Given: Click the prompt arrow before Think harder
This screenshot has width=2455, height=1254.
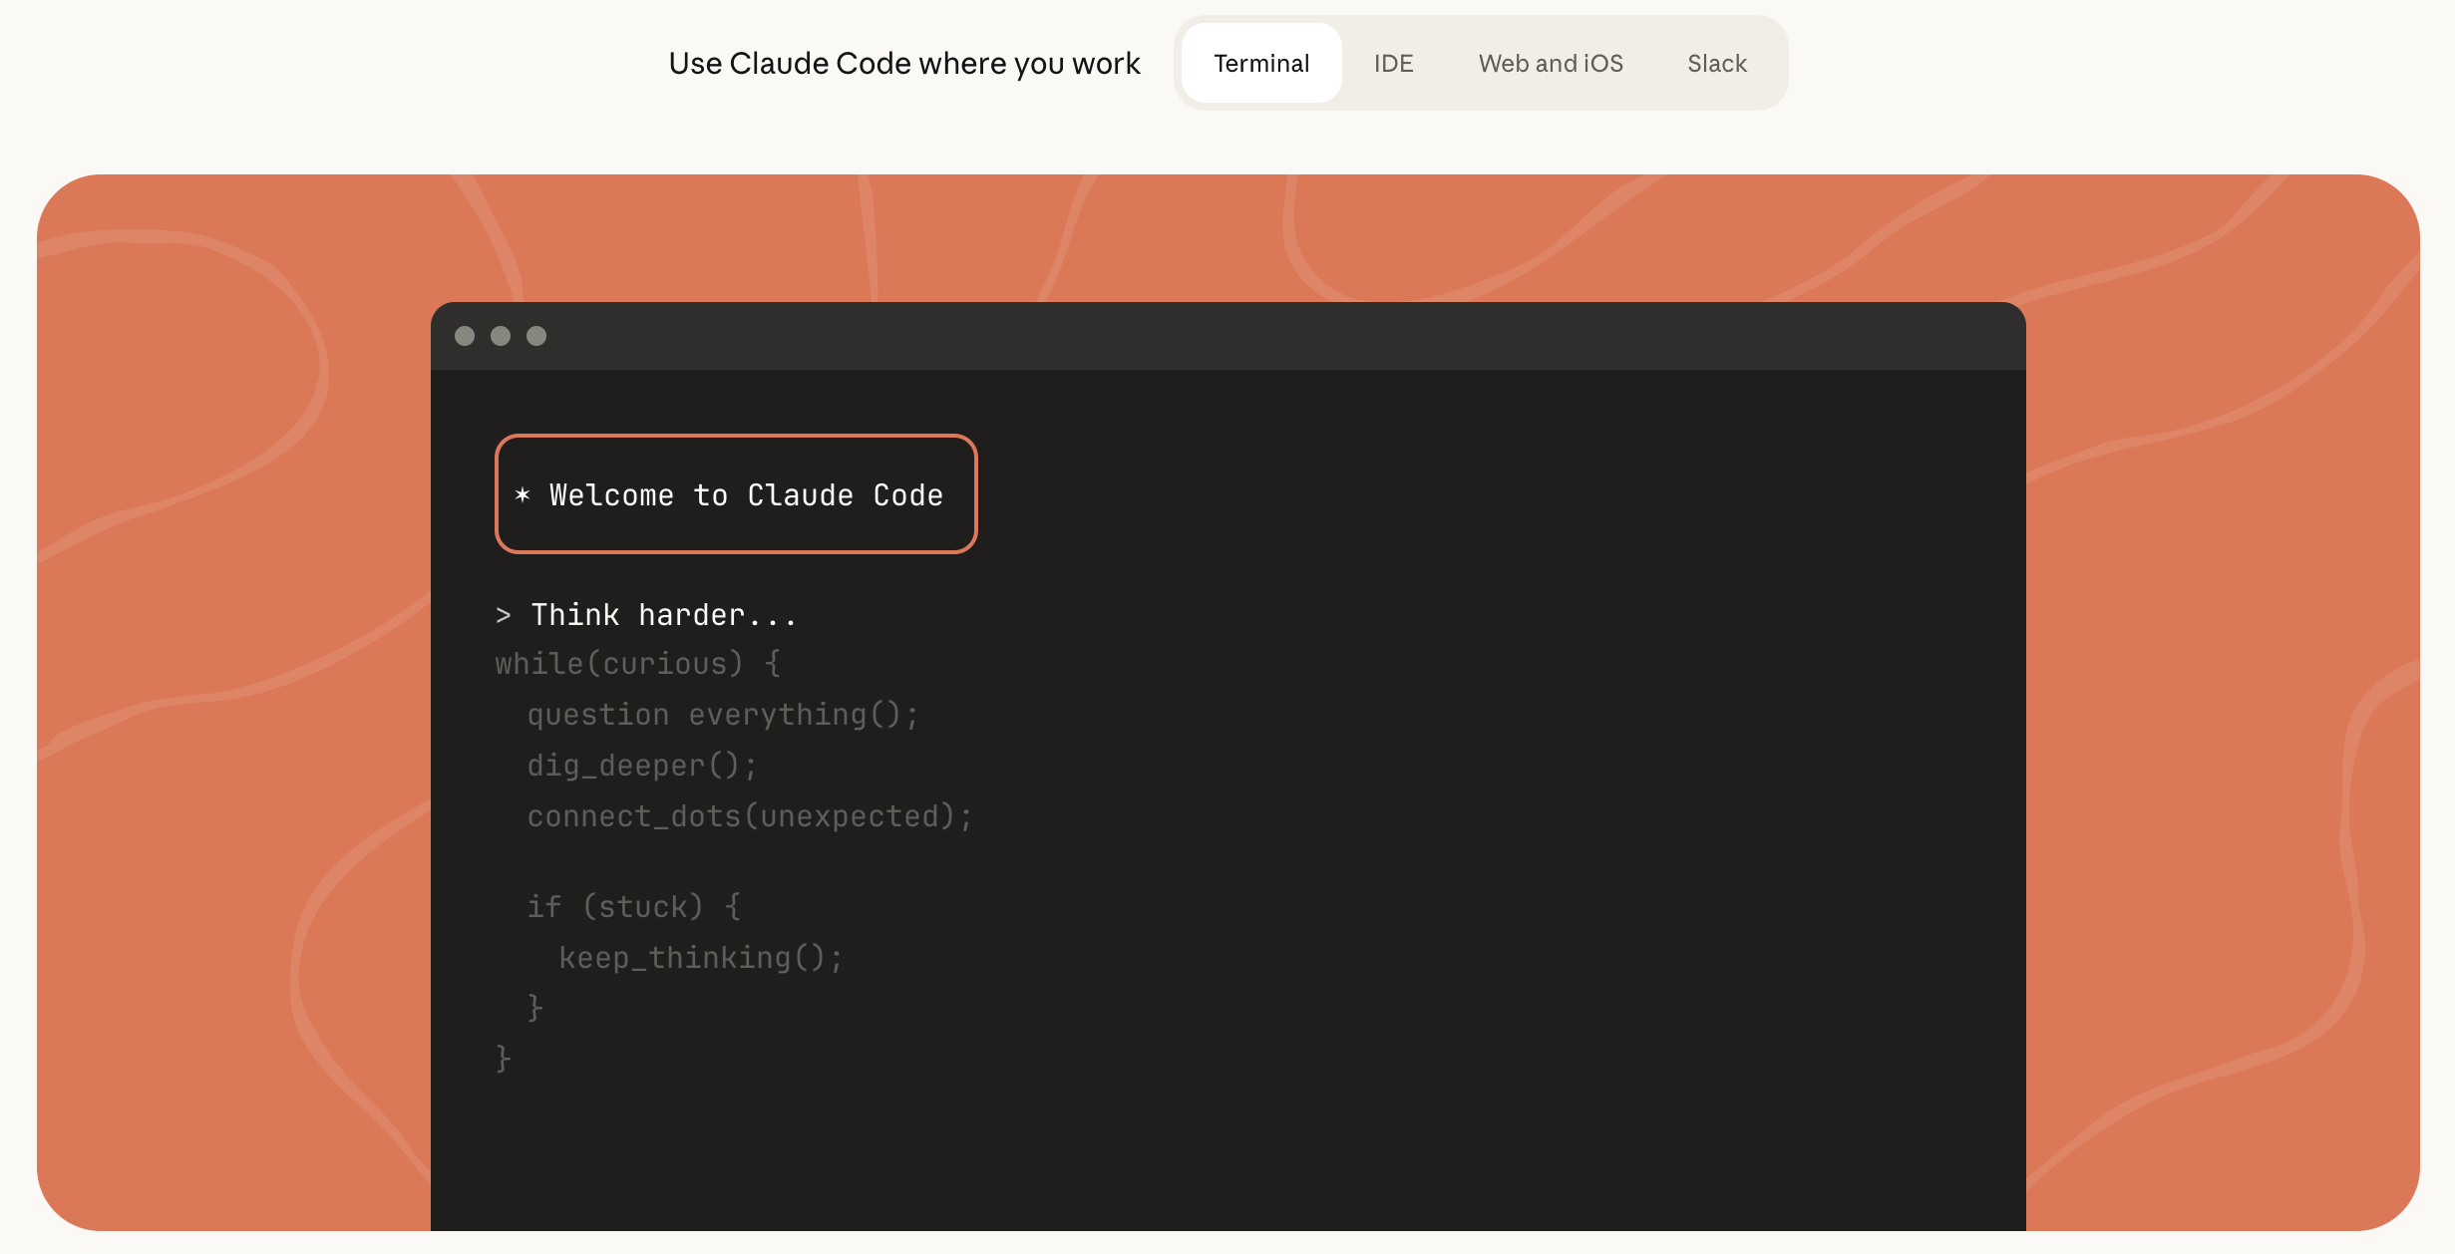Looking at the screenshot, I should (x=502, y=614).
